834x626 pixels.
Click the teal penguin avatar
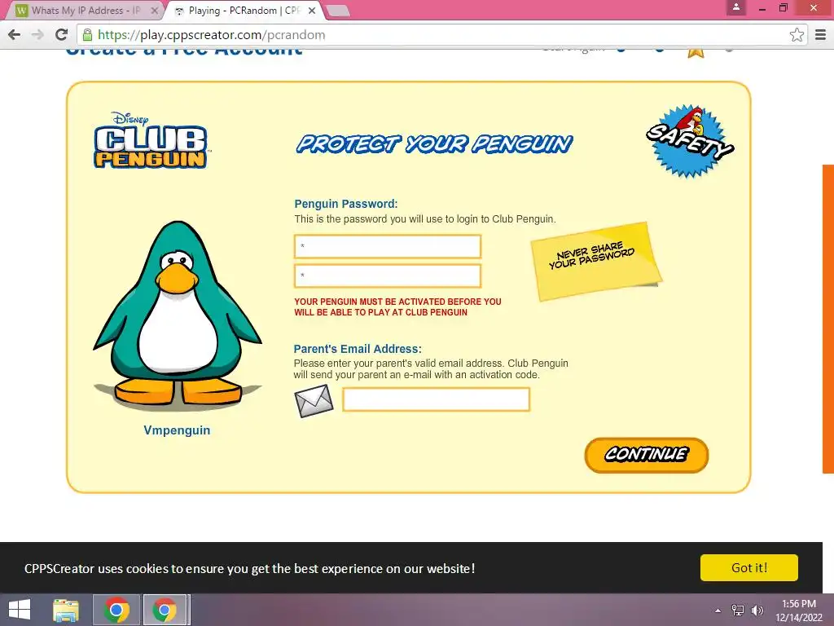point(178,316)
